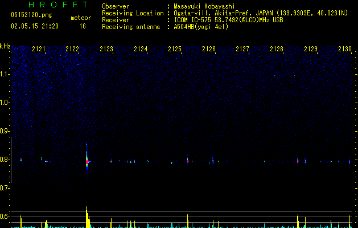Image resolution: width=358 pixels, height=228 pixels.
Task: Click the 2128 time marker
Action: point(277,49)
